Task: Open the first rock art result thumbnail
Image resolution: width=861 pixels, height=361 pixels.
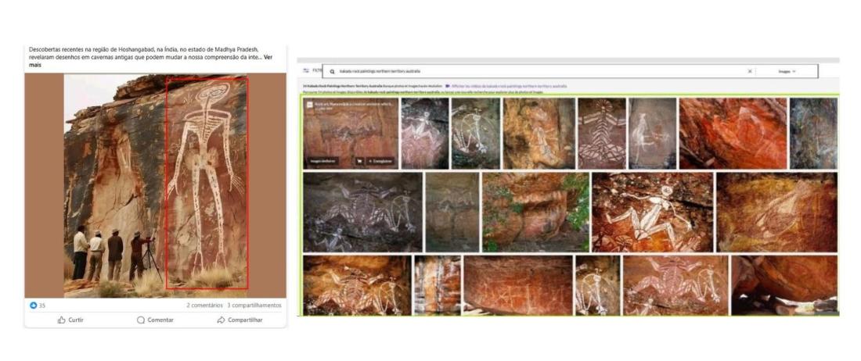Action: [351, 133]
